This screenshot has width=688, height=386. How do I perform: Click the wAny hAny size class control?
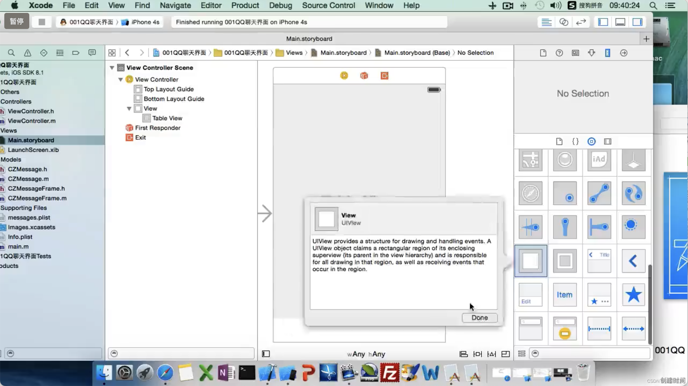point(366,354)
